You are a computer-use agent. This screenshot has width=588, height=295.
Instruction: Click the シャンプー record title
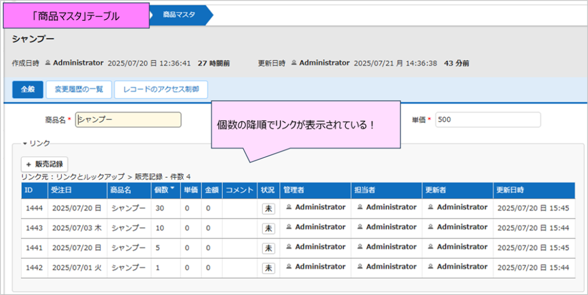[33, 39]
